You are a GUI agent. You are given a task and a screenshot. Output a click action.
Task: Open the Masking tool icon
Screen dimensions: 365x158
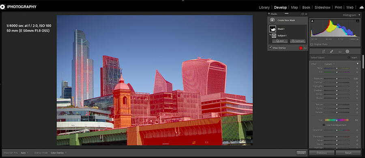[347, 51]
